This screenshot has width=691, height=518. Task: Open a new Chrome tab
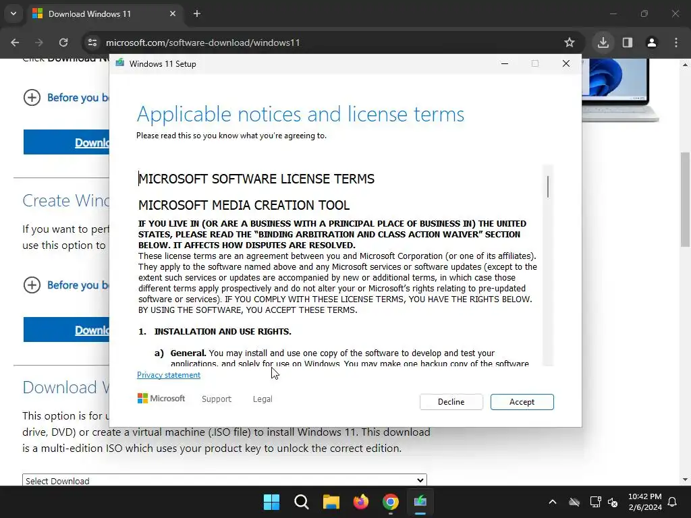click(197, 13)
